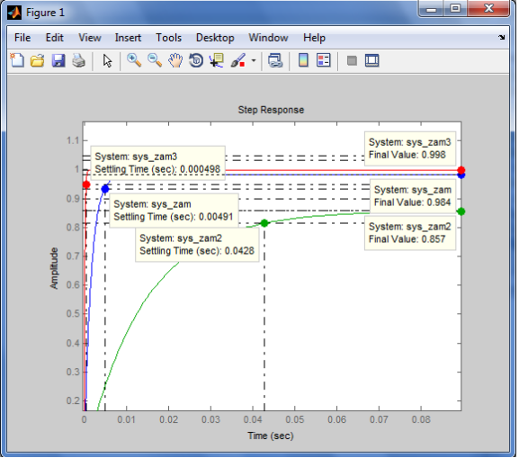Save the figure using the floppy icon

[58, 61]
